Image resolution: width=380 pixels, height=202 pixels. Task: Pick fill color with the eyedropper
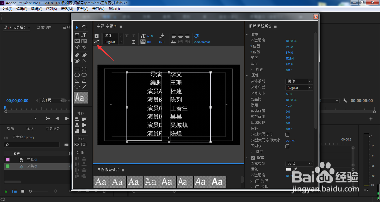click(295, 169)
